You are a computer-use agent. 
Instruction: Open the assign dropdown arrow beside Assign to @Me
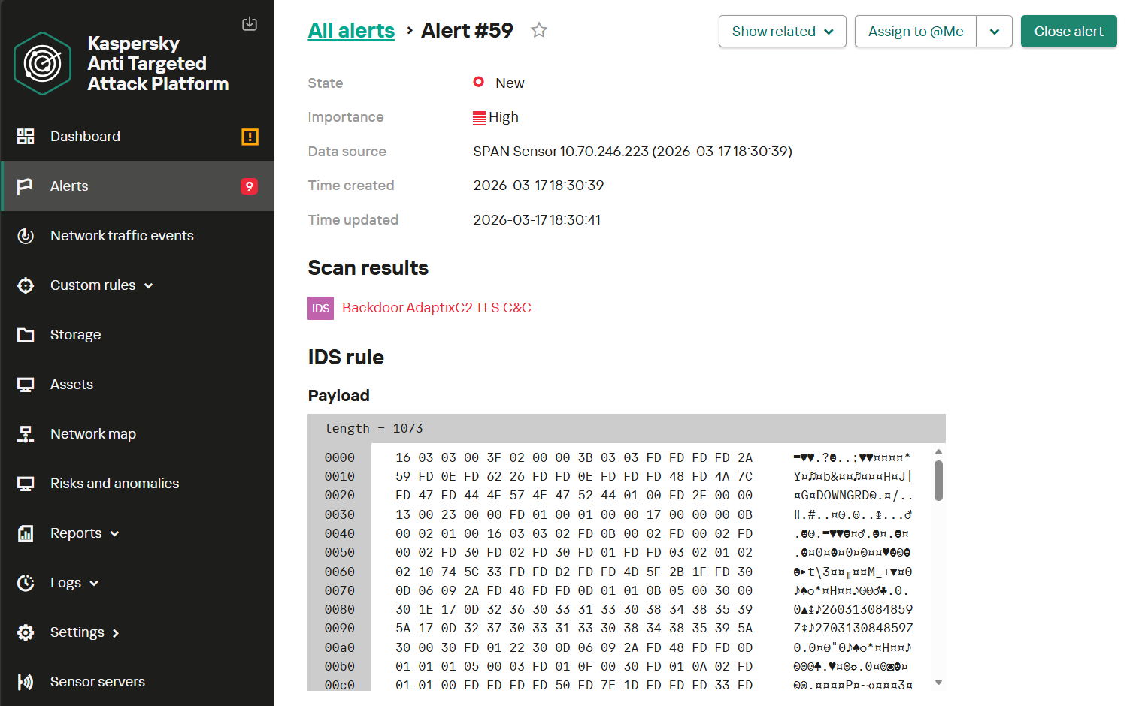pyautogui.click(x=994, y=32)
